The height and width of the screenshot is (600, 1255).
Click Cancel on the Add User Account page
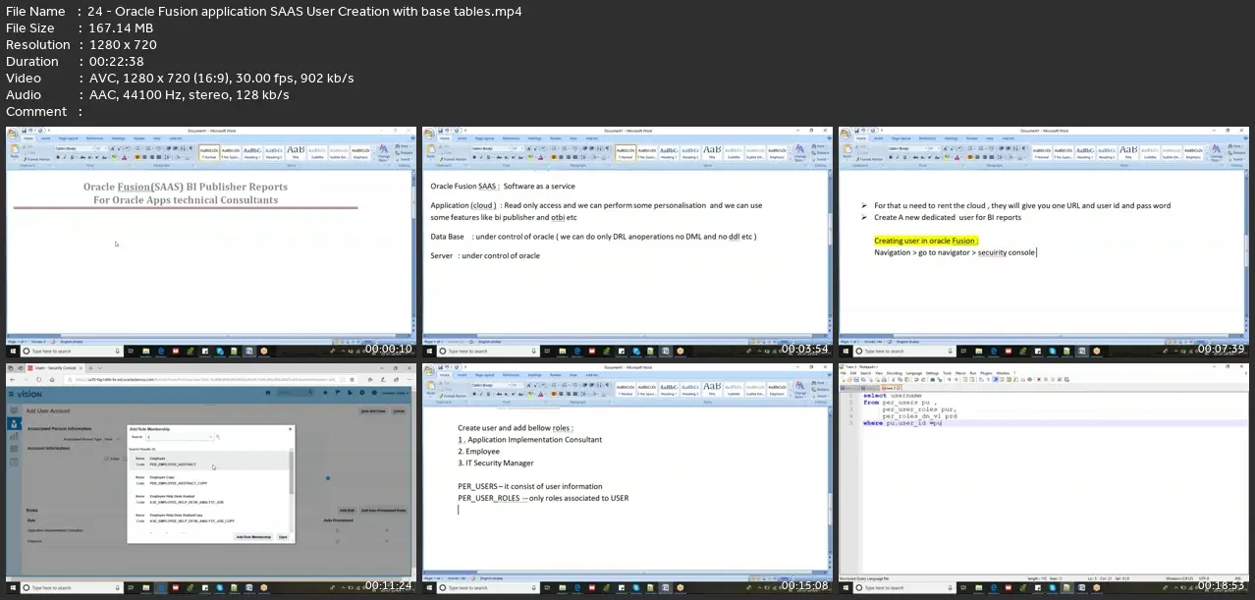[x=397, y=409]
